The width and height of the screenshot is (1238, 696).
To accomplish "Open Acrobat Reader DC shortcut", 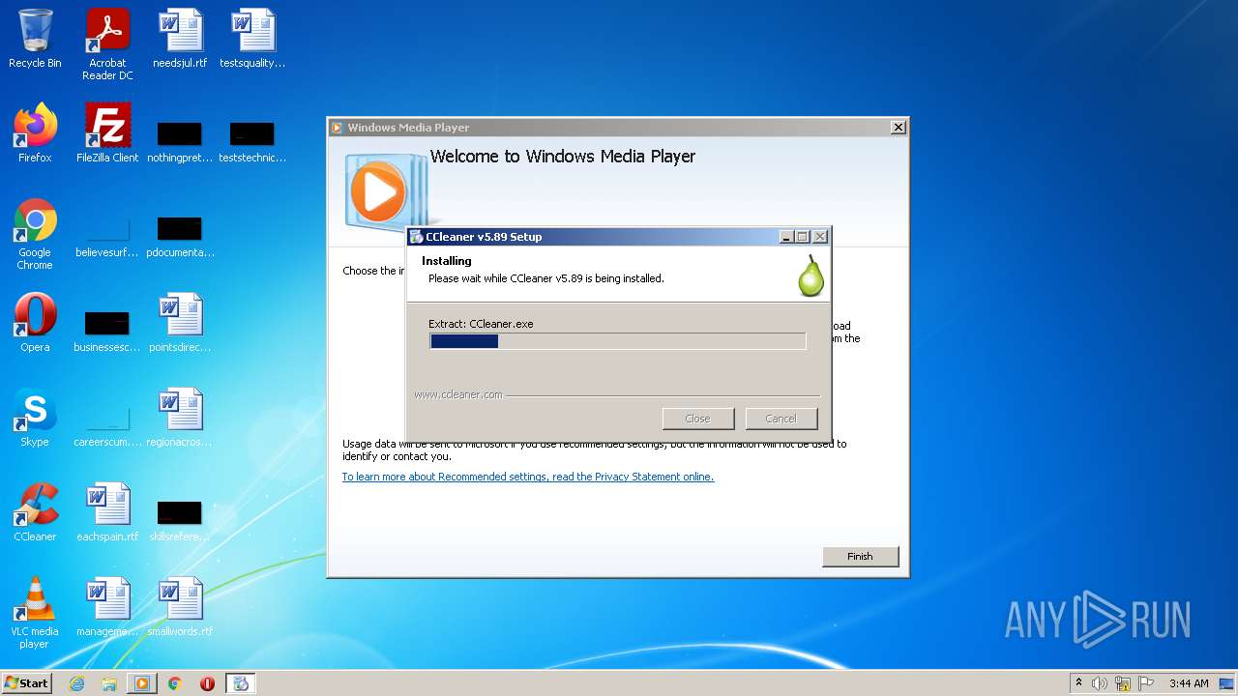I will [107, 44].
